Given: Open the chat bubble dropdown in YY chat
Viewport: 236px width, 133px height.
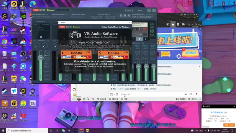Looking at the screenshot, I should click(191, 94).
